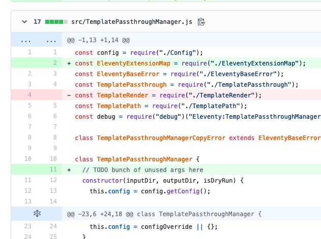This screenshot has height=239, width=321.
Task: Copy the file path src/TemplatePassthroughManager.js
Action: (x=201, y=22)
